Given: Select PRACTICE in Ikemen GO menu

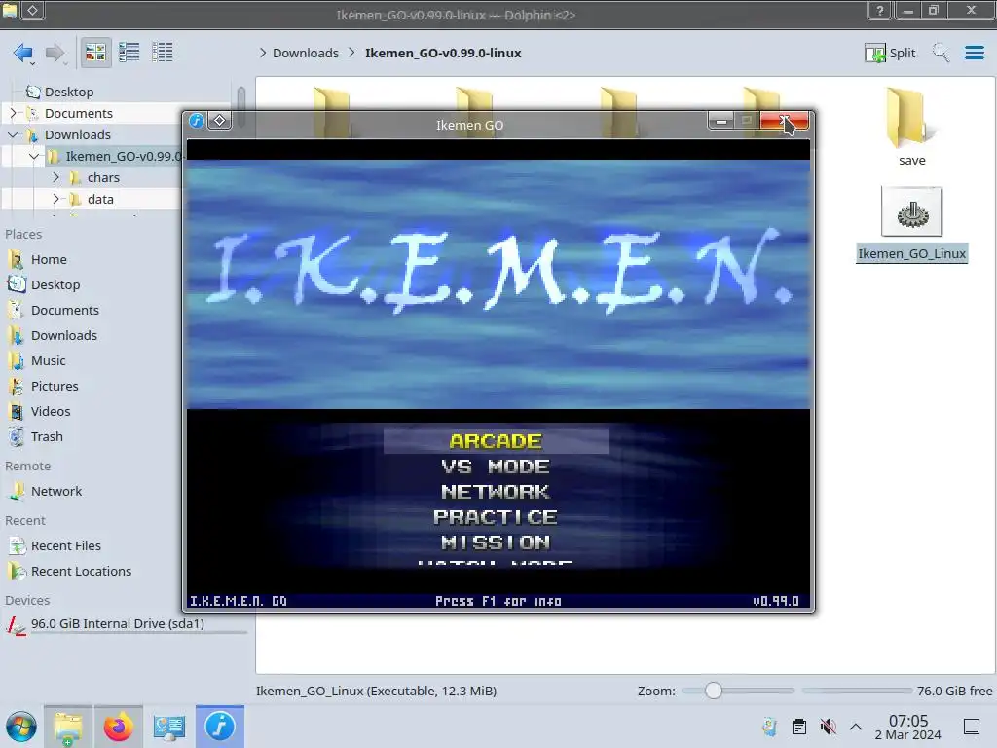Looking at the screenshot, I should click(x=496, y=517).
